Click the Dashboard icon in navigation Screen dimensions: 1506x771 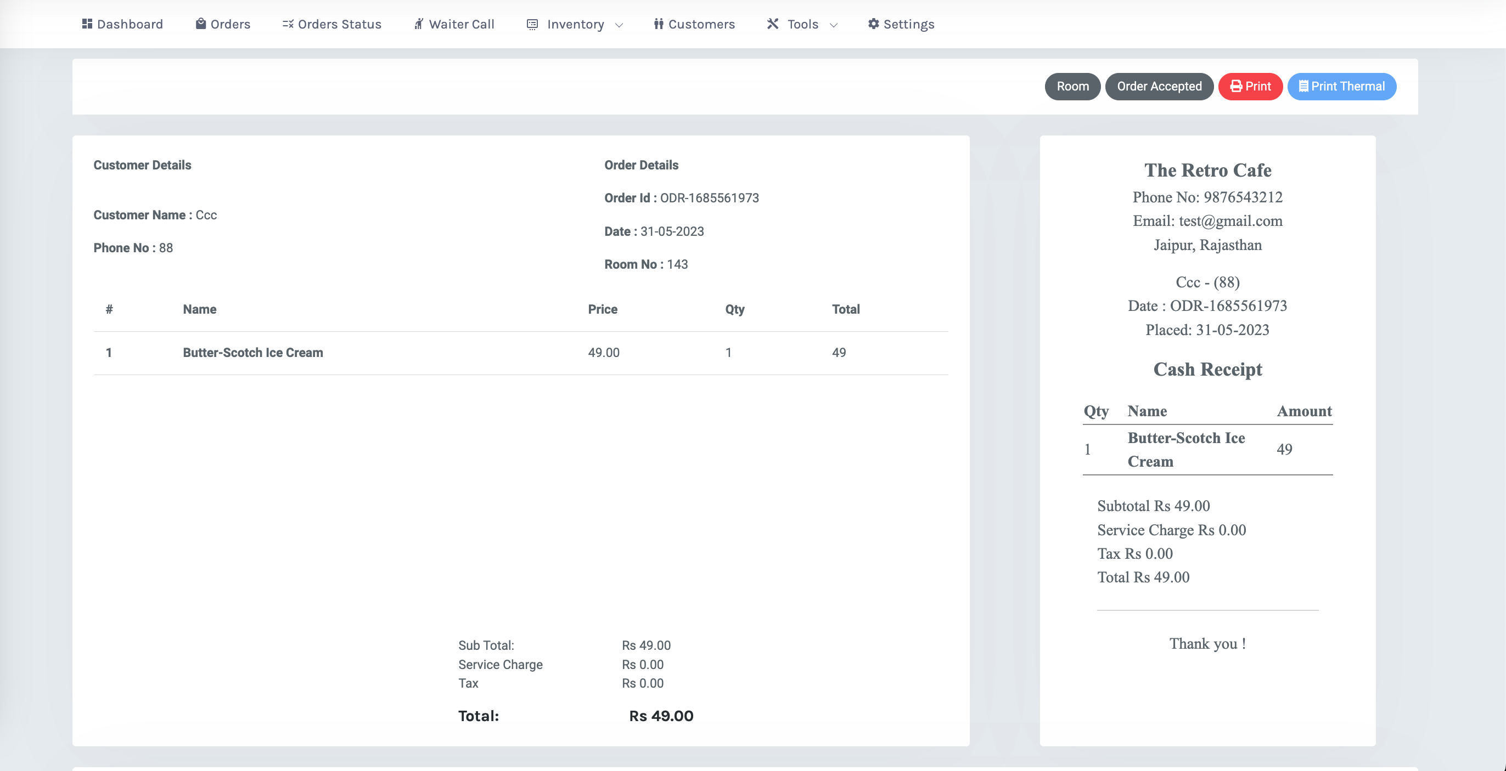(x=87, y=24)
